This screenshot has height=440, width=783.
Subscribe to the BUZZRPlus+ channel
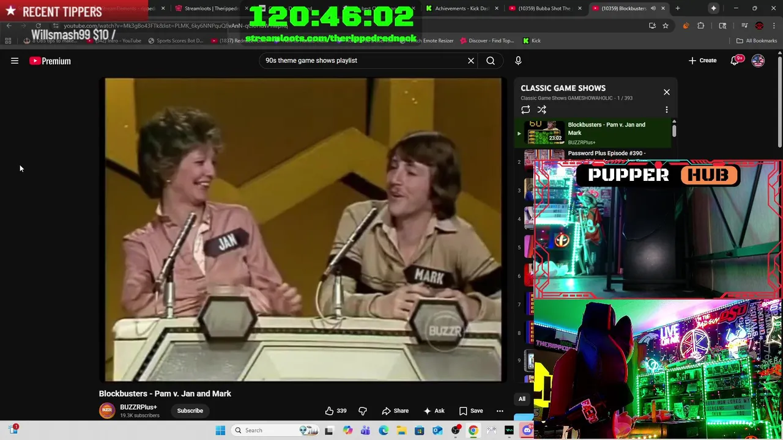pos(190,411)
